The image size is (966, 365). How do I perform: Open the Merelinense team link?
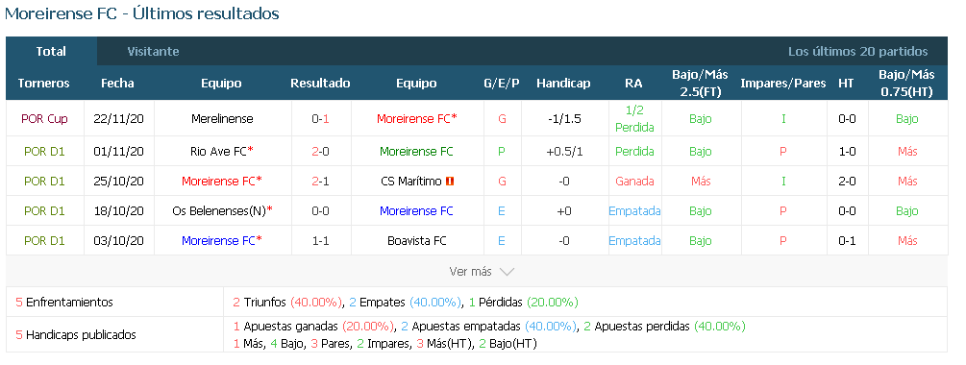(222, 119)
